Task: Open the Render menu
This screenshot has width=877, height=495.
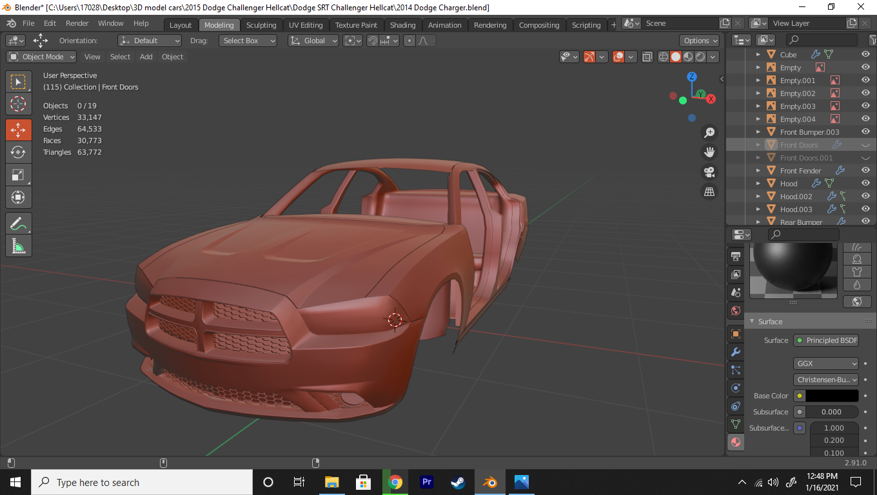Action: [77, 23]
